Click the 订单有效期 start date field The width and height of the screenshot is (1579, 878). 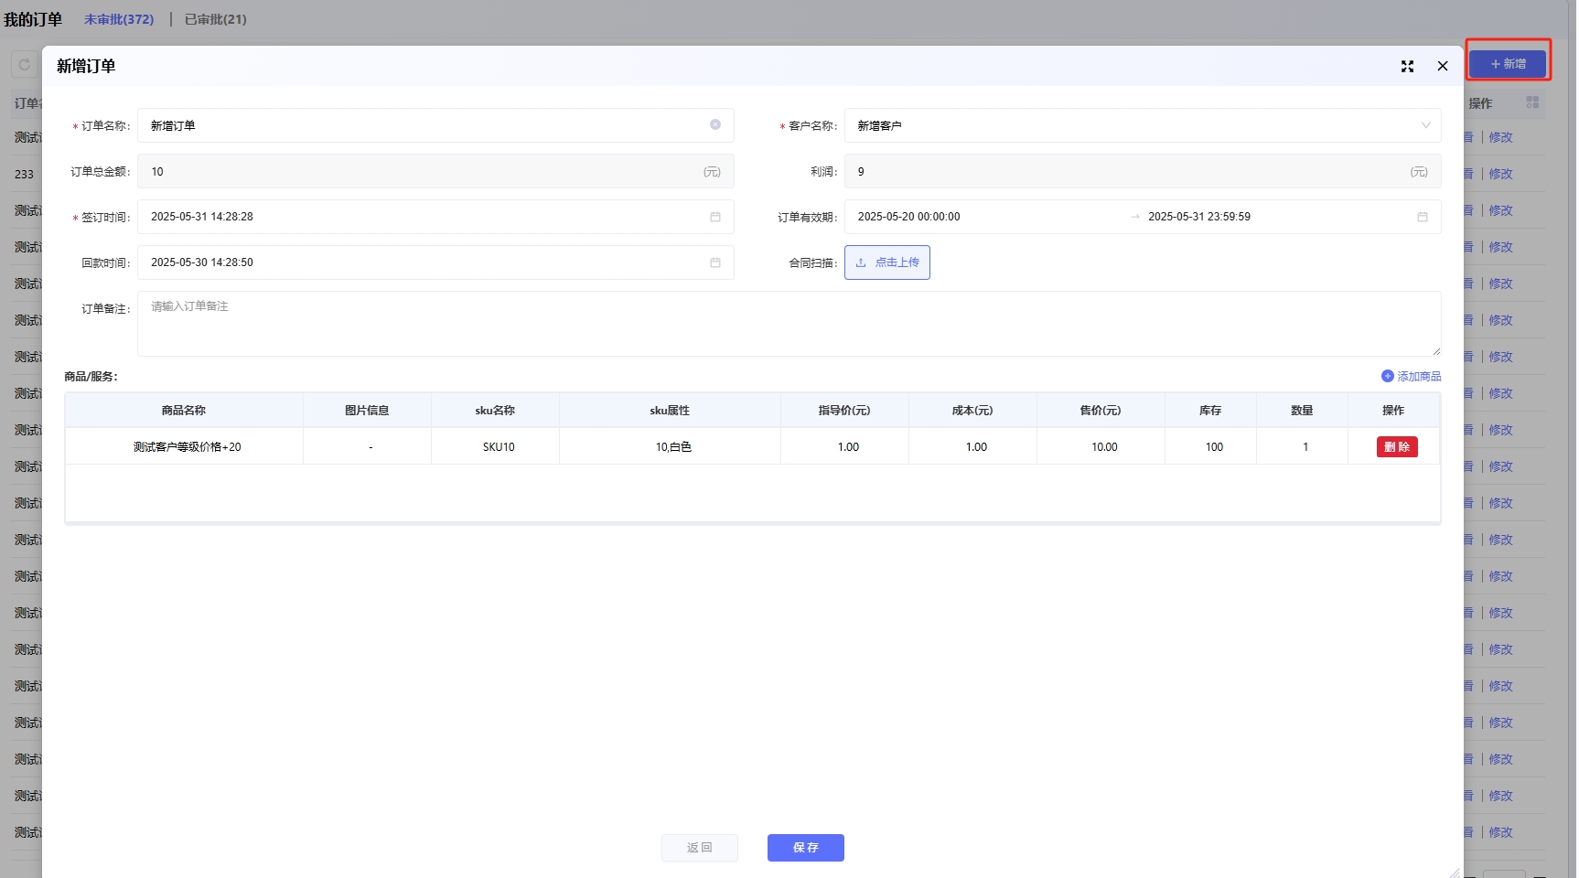pyautogui.click(x=979, y=217)
